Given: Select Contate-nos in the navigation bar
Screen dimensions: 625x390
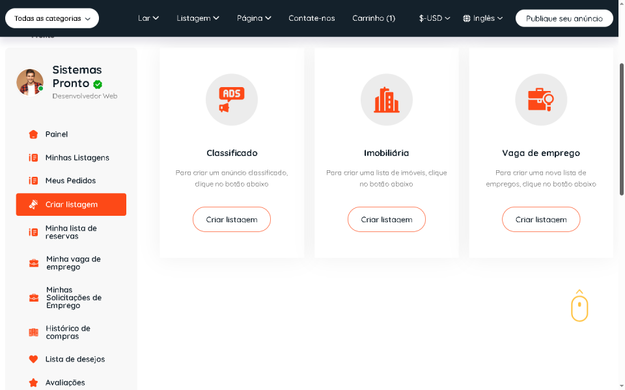Looking at the screenshot, I should coord(311,18).
